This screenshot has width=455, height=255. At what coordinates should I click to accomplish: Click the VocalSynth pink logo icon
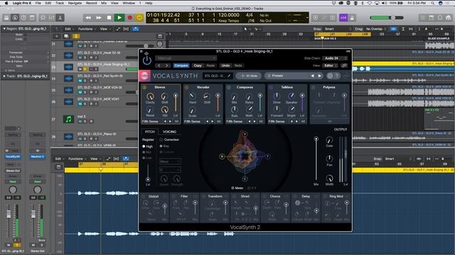point(144,76)
